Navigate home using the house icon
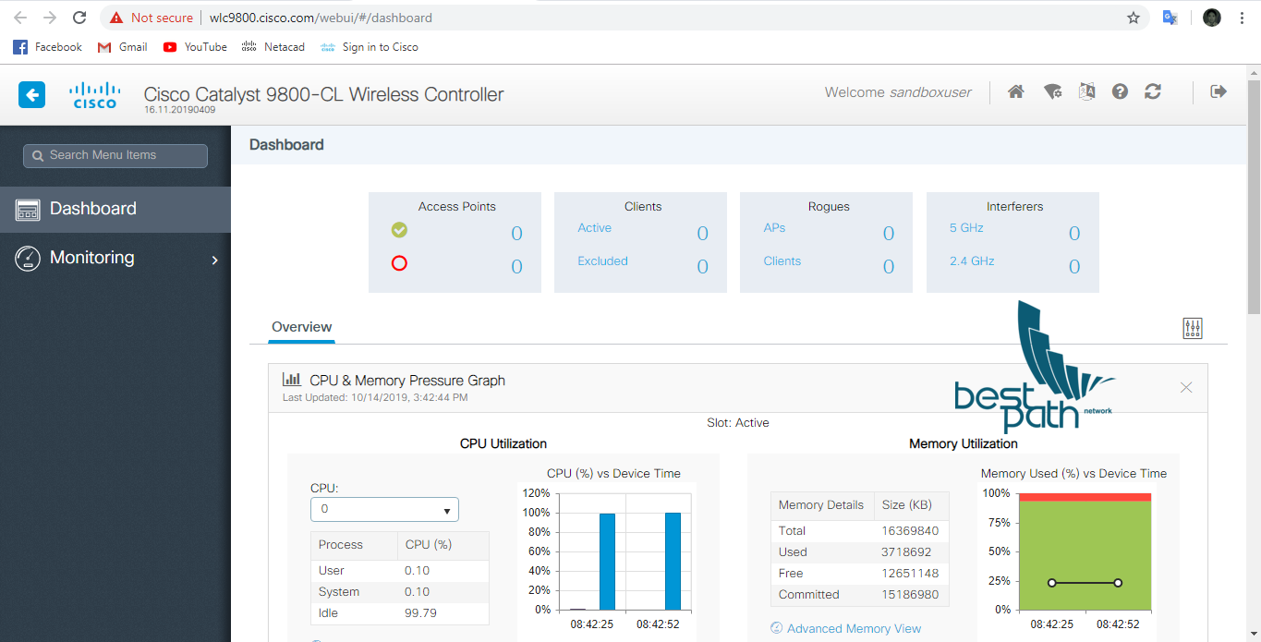The height and width of the screenshot is (642, 1261). [1015, 91]
